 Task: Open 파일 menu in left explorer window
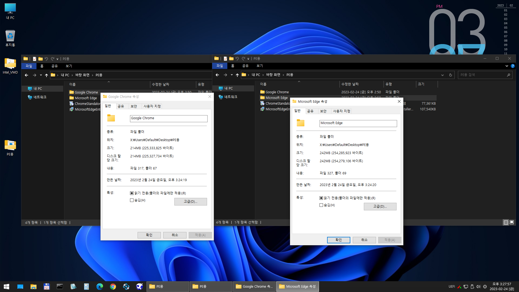pos(29,66)
